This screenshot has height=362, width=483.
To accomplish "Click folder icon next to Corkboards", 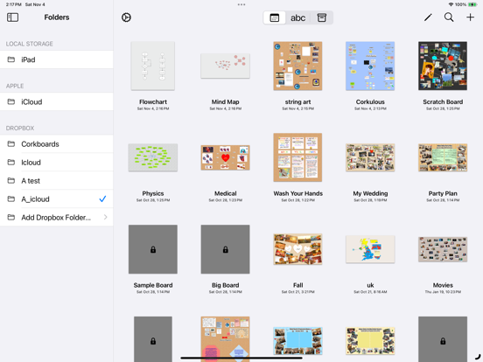I will (11, 143).
